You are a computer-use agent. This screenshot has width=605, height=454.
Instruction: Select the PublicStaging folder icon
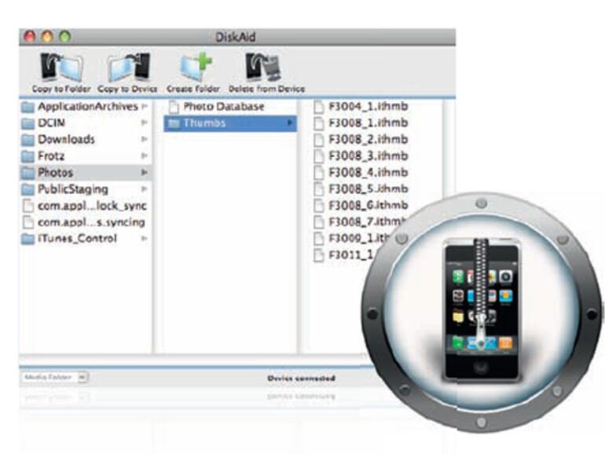point(27,190)
